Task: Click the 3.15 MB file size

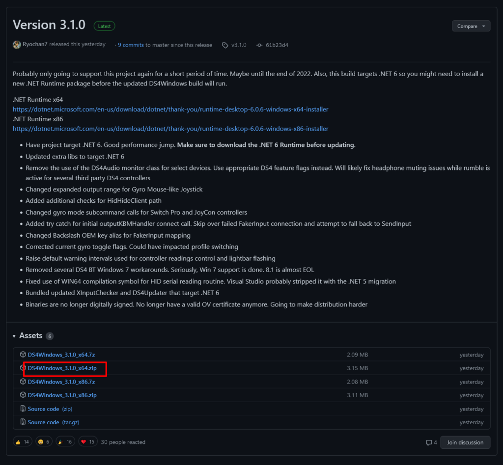Action: click(x=358, y=368)
